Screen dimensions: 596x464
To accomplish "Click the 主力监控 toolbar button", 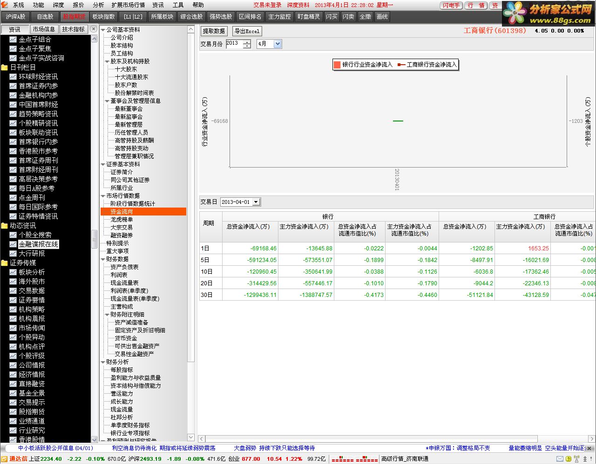I will (279, 17).
